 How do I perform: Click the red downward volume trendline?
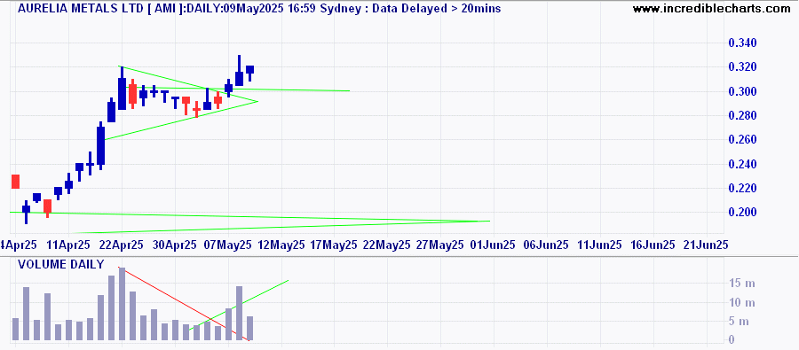(184, 303)
